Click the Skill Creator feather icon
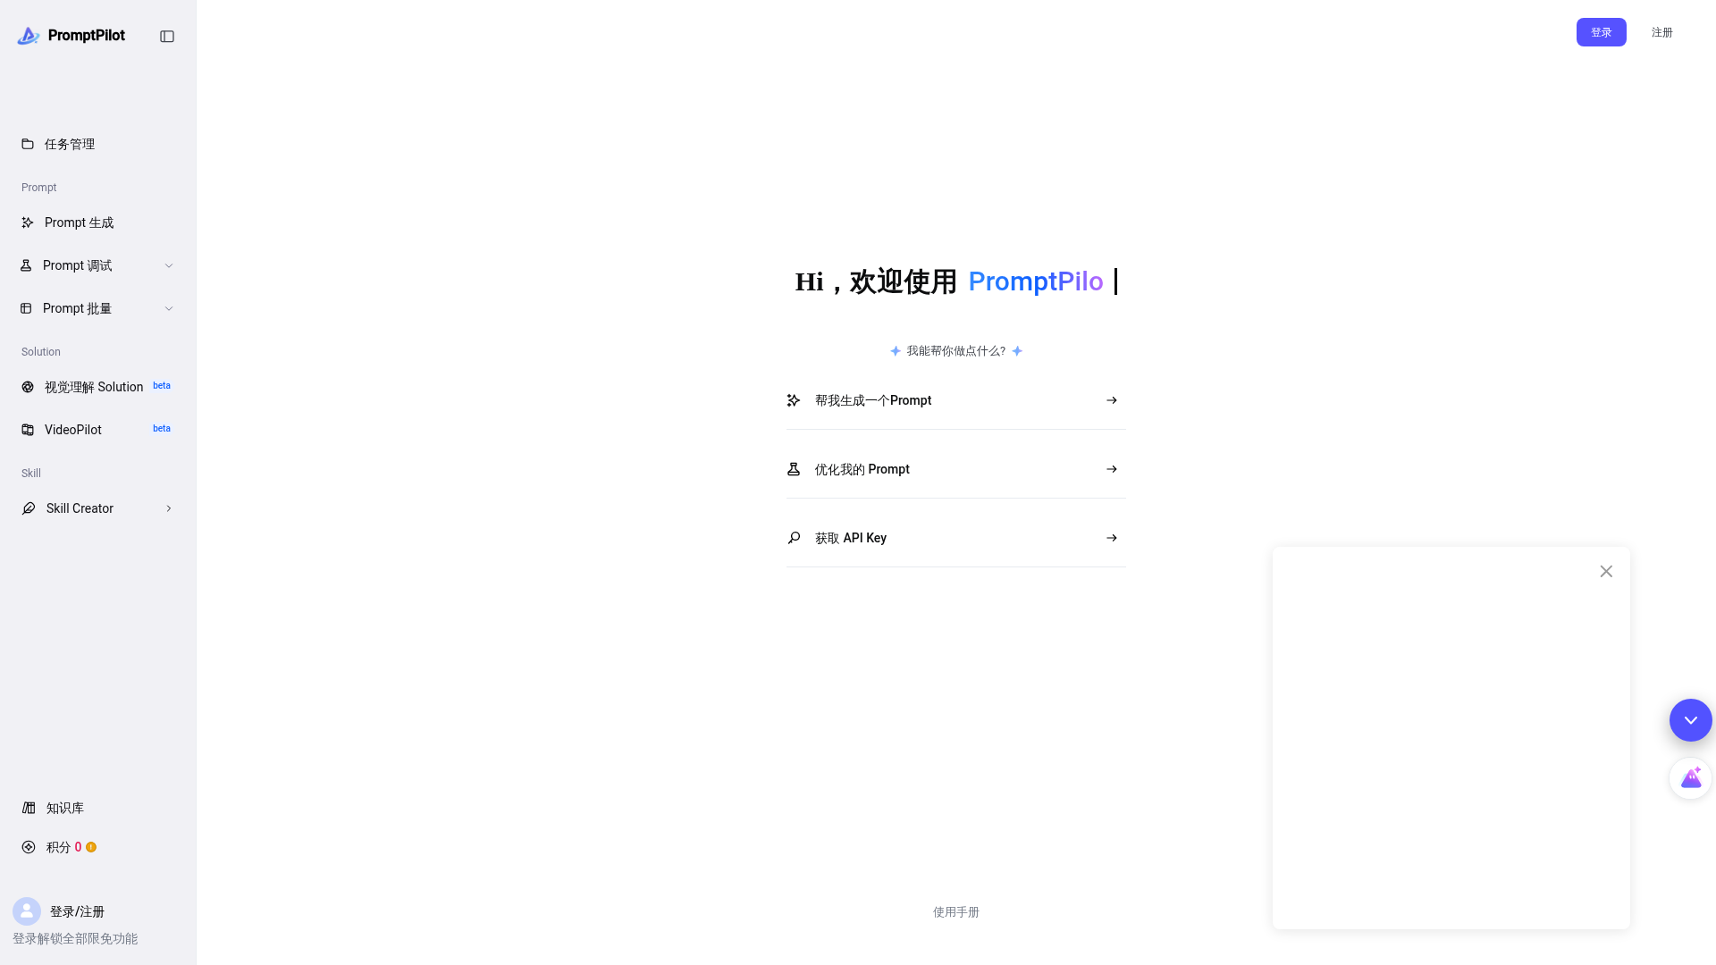 [x=29, y=508]
